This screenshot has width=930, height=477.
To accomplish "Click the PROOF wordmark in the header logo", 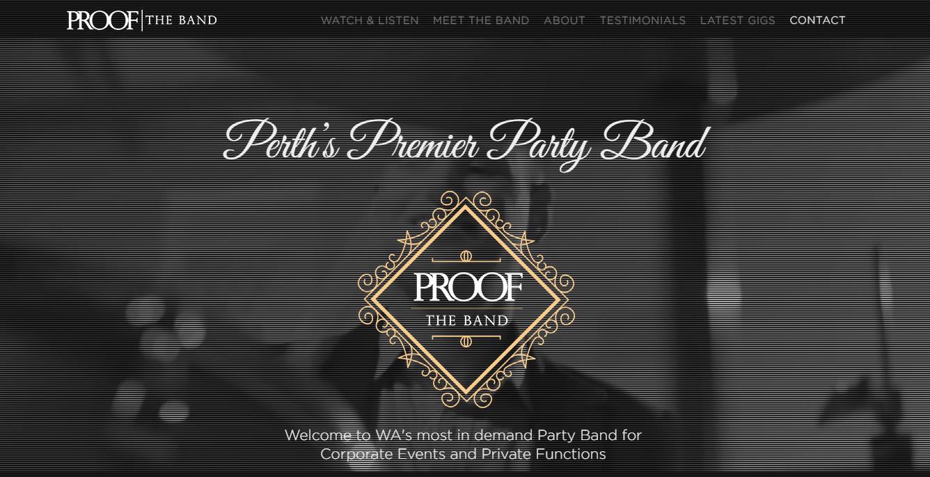I will [x=102, y=20].
